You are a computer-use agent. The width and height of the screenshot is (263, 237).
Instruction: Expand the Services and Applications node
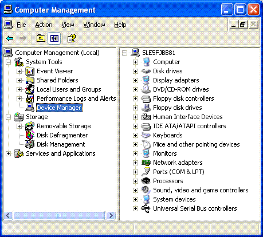coord(8,153)
